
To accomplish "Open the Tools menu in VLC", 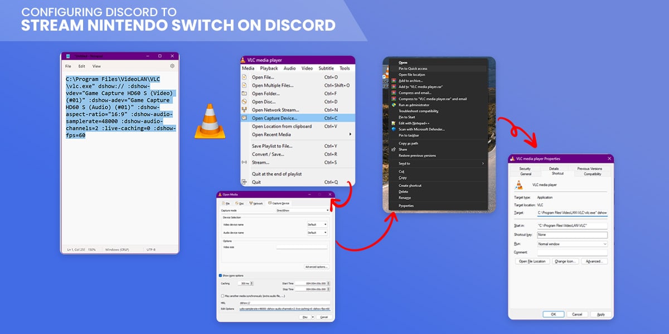I will coord(345,68).
